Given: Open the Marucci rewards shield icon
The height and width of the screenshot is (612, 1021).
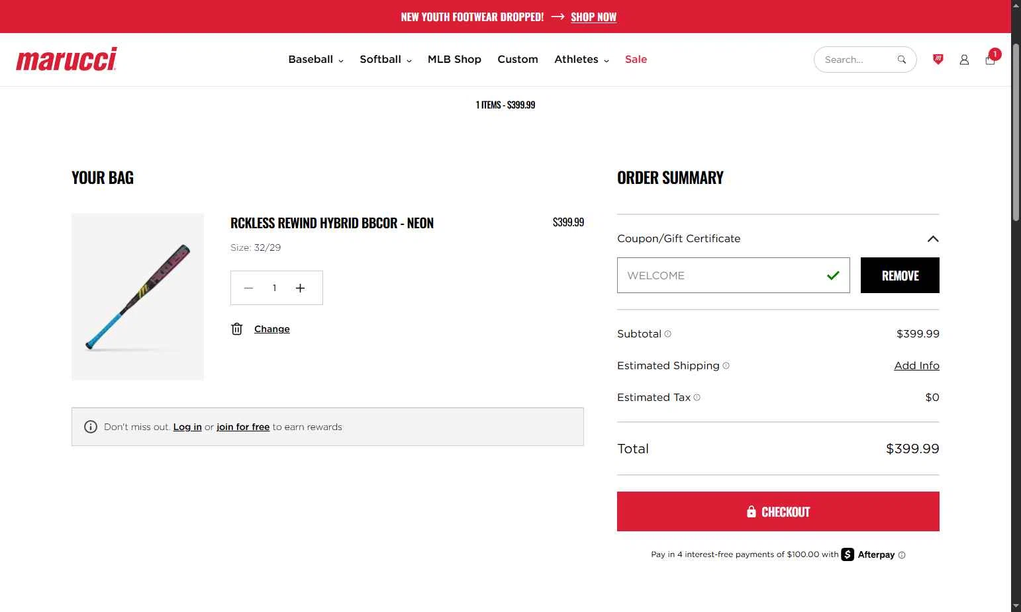Looking at the screenshot, I should pos(938,60).
